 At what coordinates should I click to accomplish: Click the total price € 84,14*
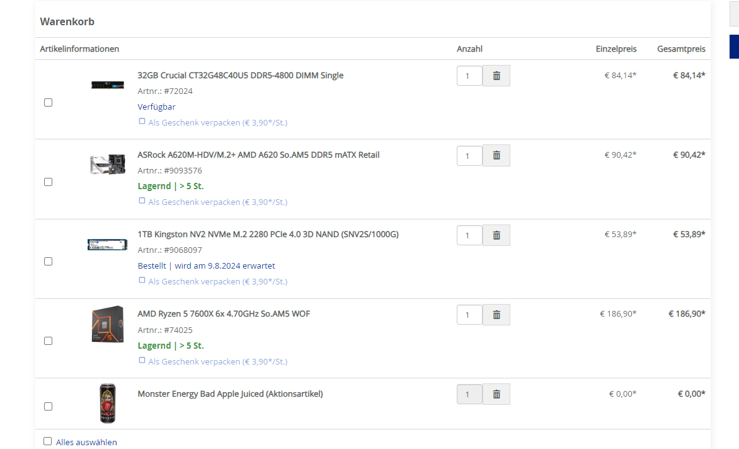point(689,75)
